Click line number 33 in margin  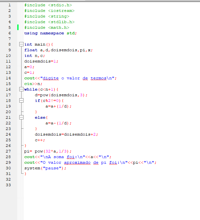8,185
